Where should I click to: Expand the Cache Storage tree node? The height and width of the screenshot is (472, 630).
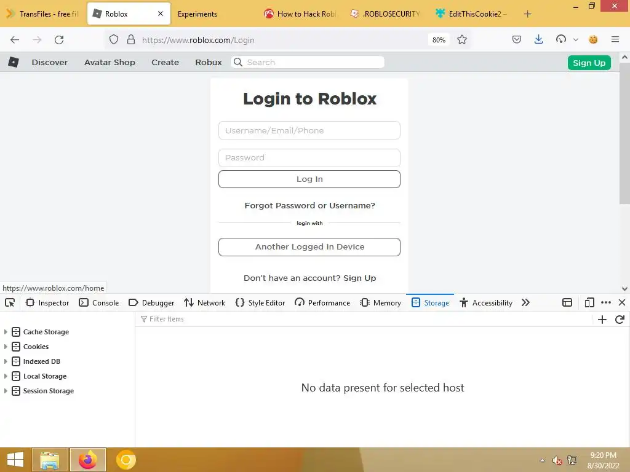pyautogui.click(x=6, y=332)
